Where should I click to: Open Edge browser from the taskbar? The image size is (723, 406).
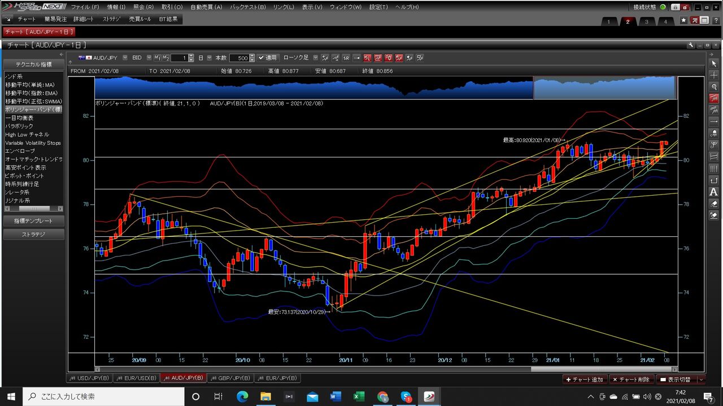coord(242,396)
